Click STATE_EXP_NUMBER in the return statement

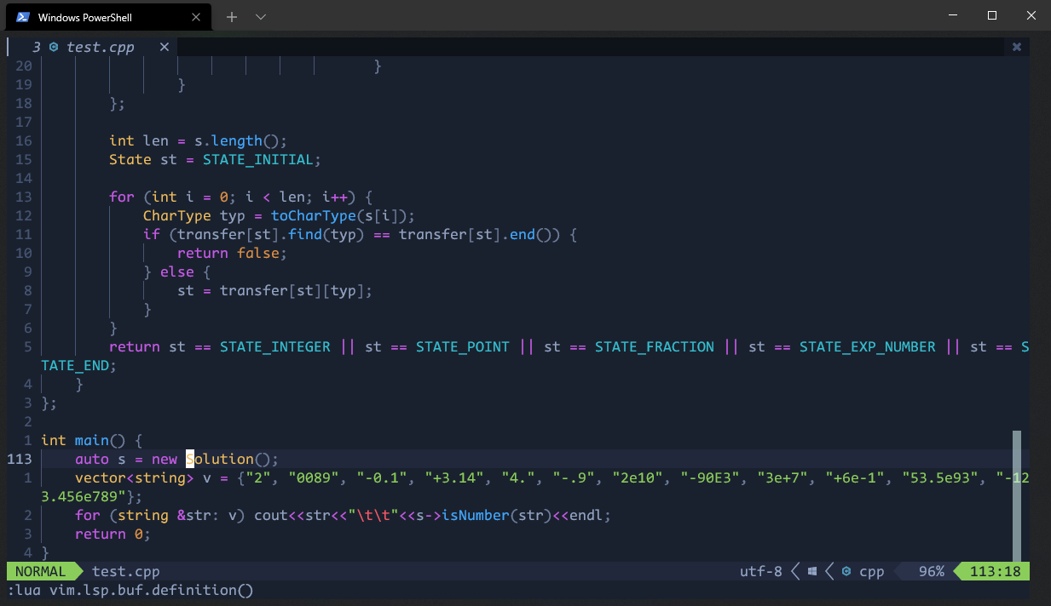pos(867,346)
